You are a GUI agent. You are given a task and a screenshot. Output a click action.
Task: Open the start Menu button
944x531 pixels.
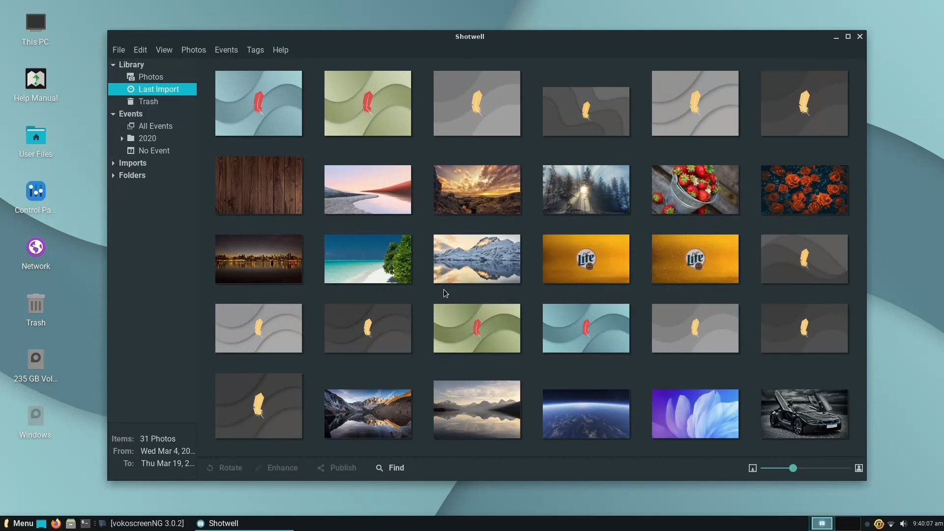[x=19, y=523]
